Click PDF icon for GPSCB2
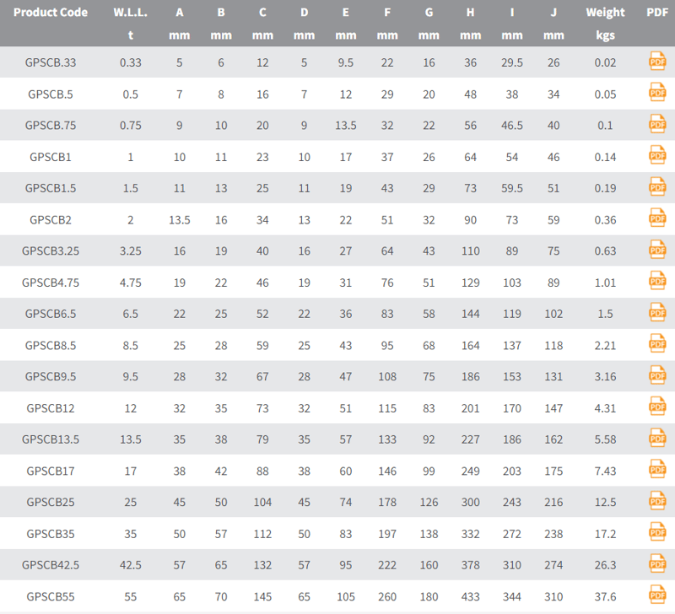This screenshot has width=675, height=614. point(657,218)
